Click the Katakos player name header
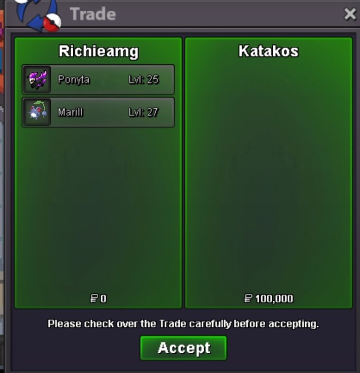 (268, 51)
